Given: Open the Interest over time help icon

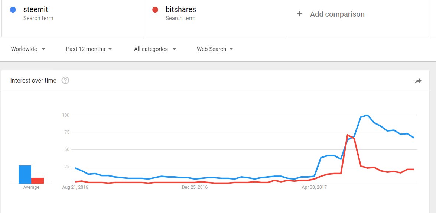Looking at the screenshot, I should point(65,80).
